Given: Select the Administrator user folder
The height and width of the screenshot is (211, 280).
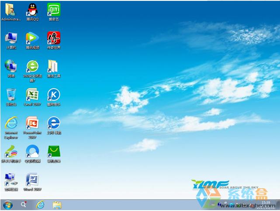Looking at the screenshot, I should (x=11, y=10).
